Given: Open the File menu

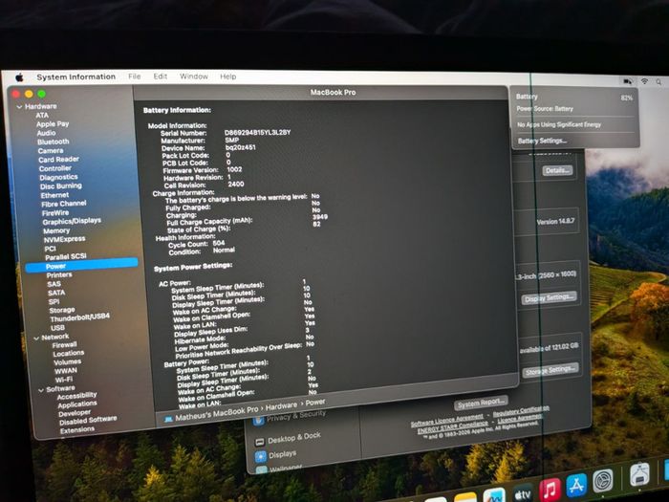Looking at the screenshot, I should coord(135,76).
